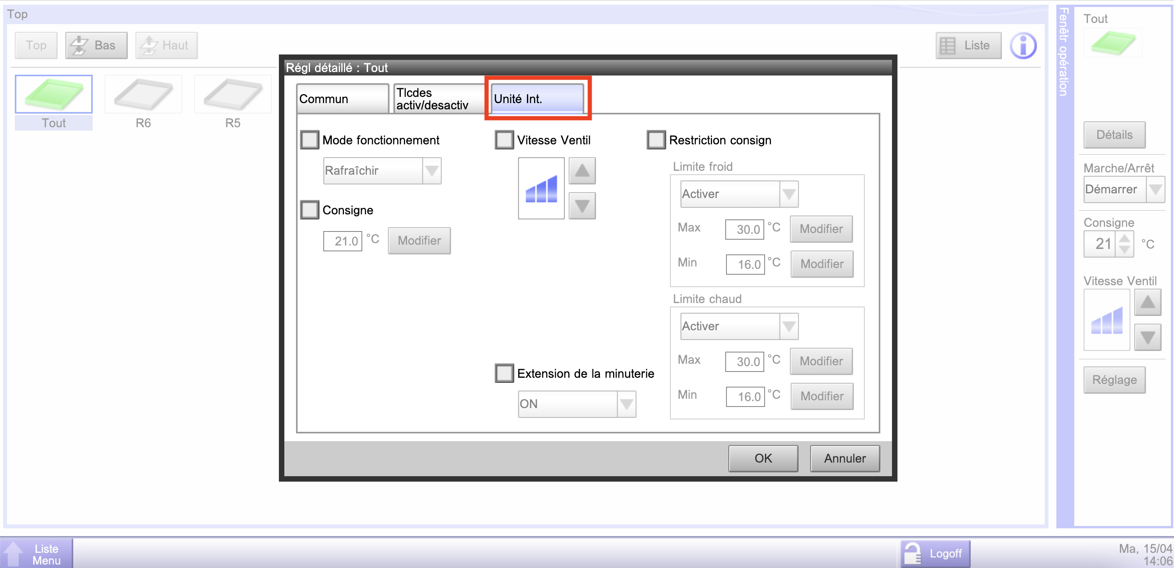Click the Limite froid Max temperature field
The image size is (1174, 568).
744,230
